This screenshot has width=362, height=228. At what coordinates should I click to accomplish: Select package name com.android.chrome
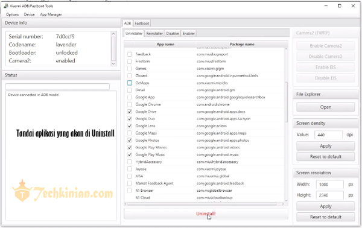pos(213,104)
